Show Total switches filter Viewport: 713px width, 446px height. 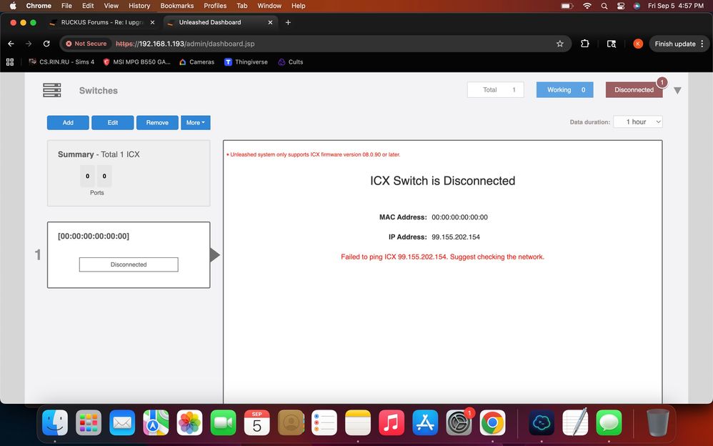tap(495, 90)
